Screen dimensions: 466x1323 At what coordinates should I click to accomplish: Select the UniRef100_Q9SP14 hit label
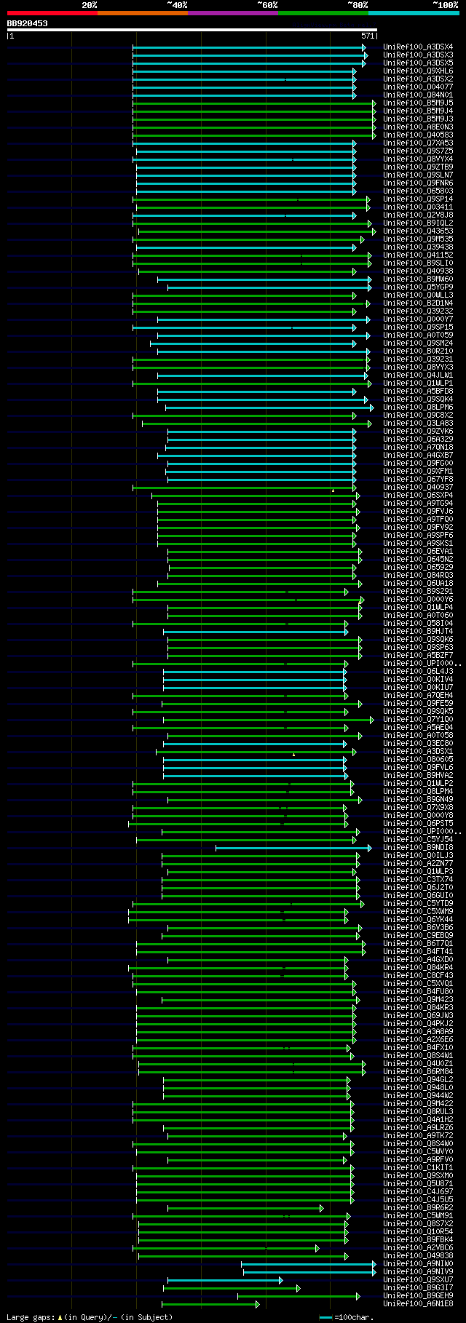click(x=418, y=199)
